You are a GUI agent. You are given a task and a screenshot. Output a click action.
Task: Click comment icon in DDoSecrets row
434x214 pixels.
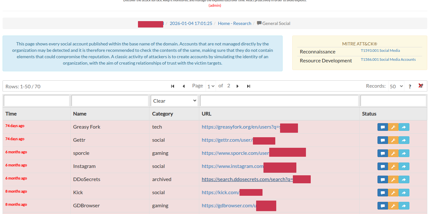point(383,180)
